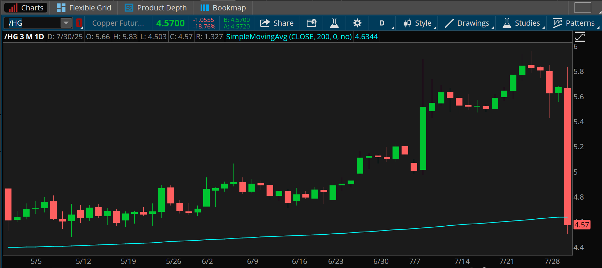
Task: Click the price axis scale icon
Action: click(580, 36)
